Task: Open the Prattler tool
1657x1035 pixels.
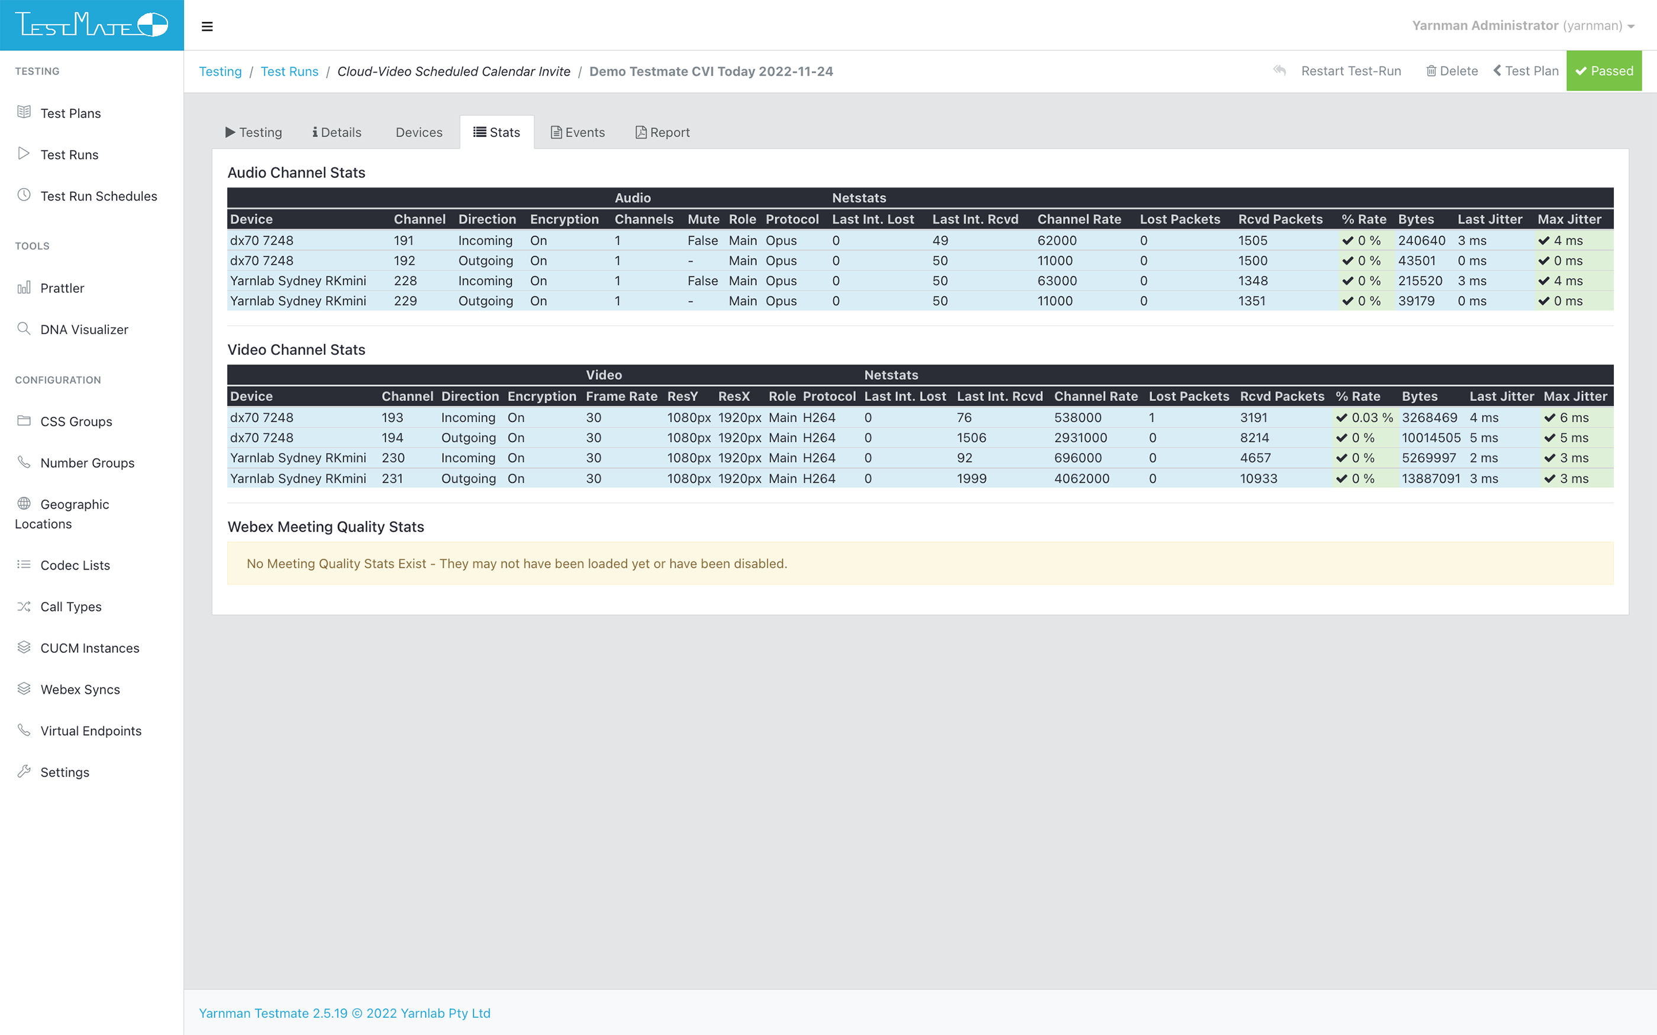Action: (x=62, y=288)
